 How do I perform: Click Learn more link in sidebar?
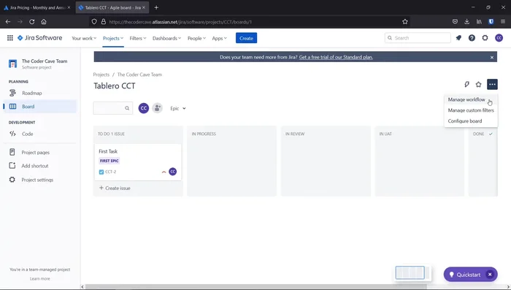[39, 278]
